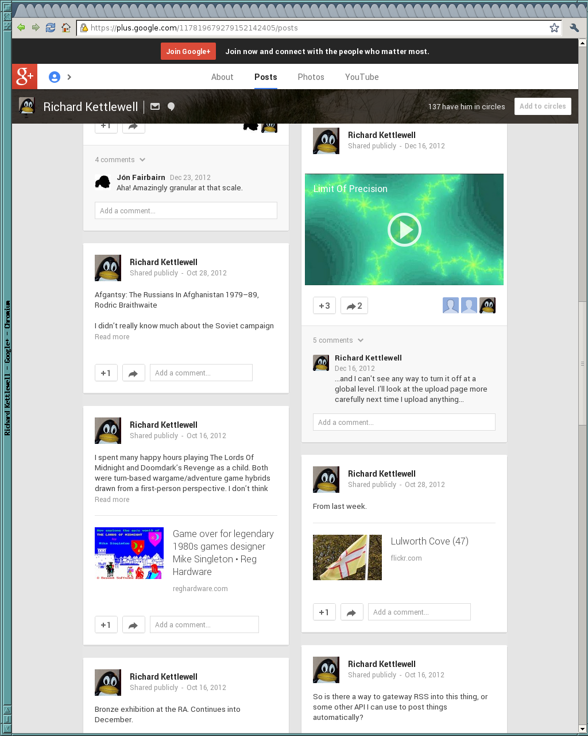Open Game over for legendary designer article
Viewport: 588px width, 736px height.
point(223,553)
